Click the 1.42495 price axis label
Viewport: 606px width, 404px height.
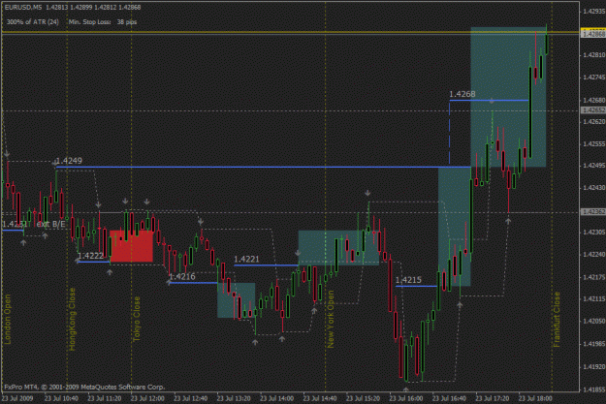coord(594,166)
